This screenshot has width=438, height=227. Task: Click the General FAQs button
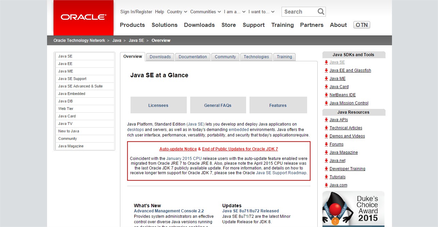pyautogui.click(x=218, y=105)
